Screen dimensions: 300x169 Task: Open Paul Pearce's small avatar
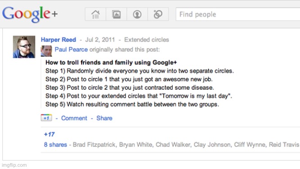click(46, 51)
